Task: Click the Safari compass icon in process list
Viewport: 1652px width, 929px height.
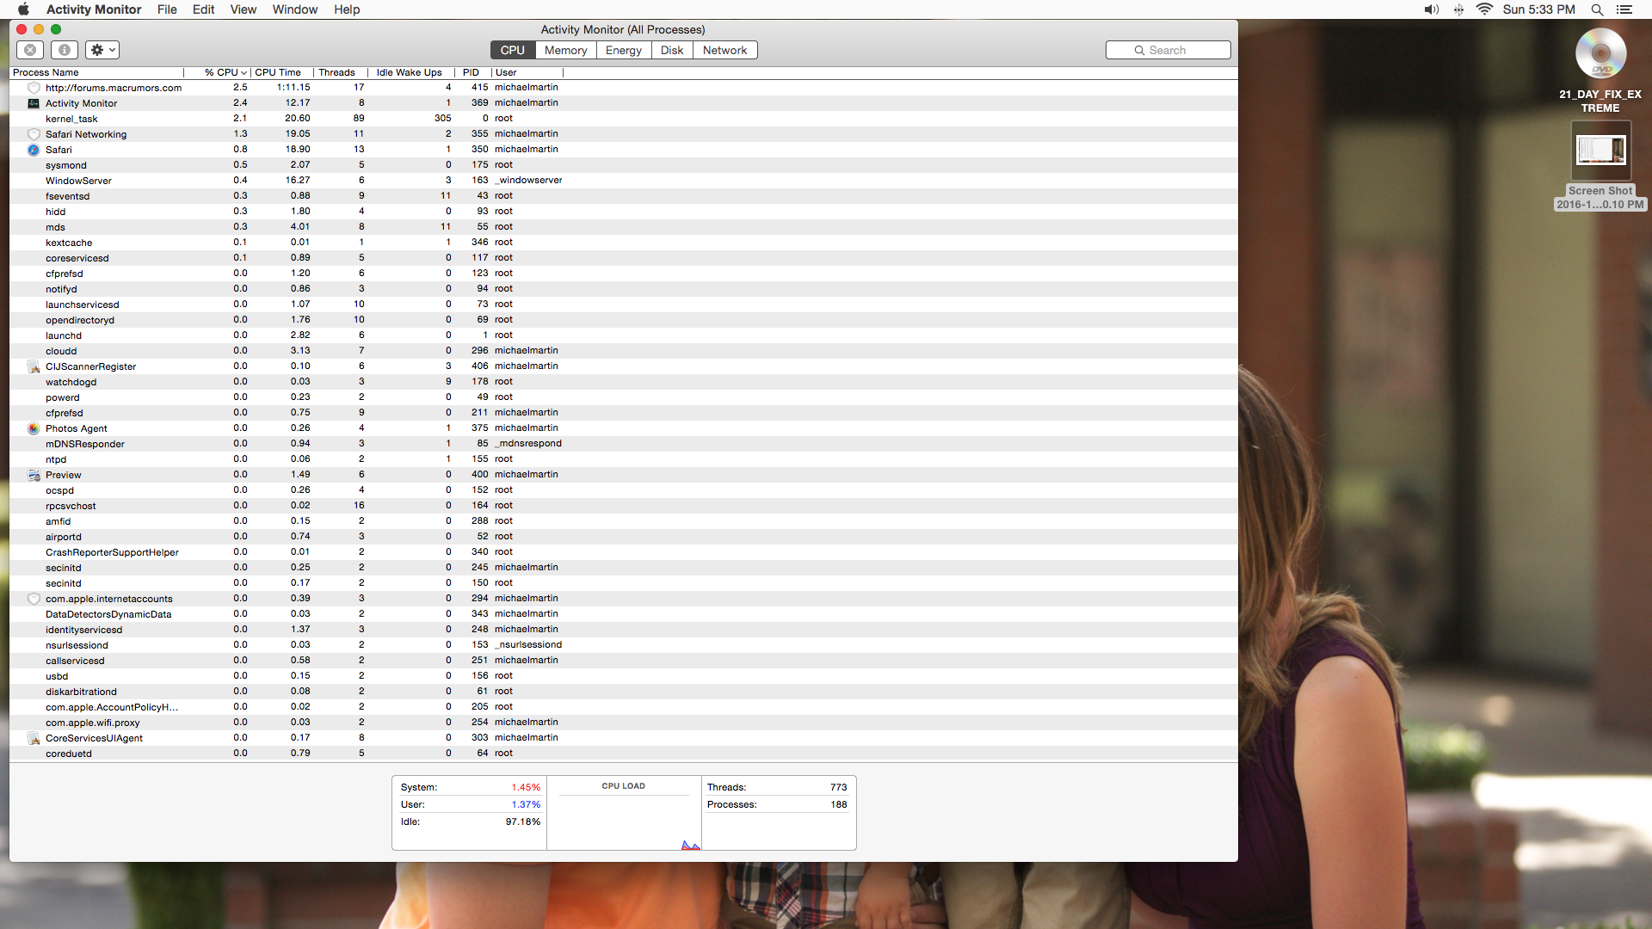Action: tap(34, 150)
